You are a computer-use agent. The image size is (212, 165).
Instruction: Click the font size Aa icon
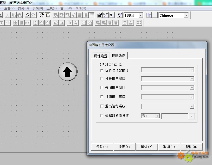[x=74, y=15]
